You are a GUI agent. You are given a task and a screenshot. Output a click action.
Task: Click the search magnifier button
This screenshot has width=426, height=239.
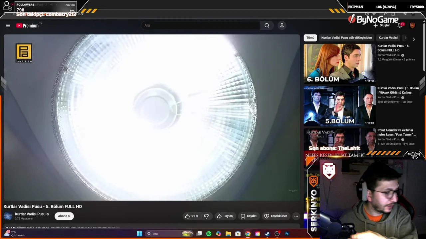pyautogui.click(x=267, y=26)
